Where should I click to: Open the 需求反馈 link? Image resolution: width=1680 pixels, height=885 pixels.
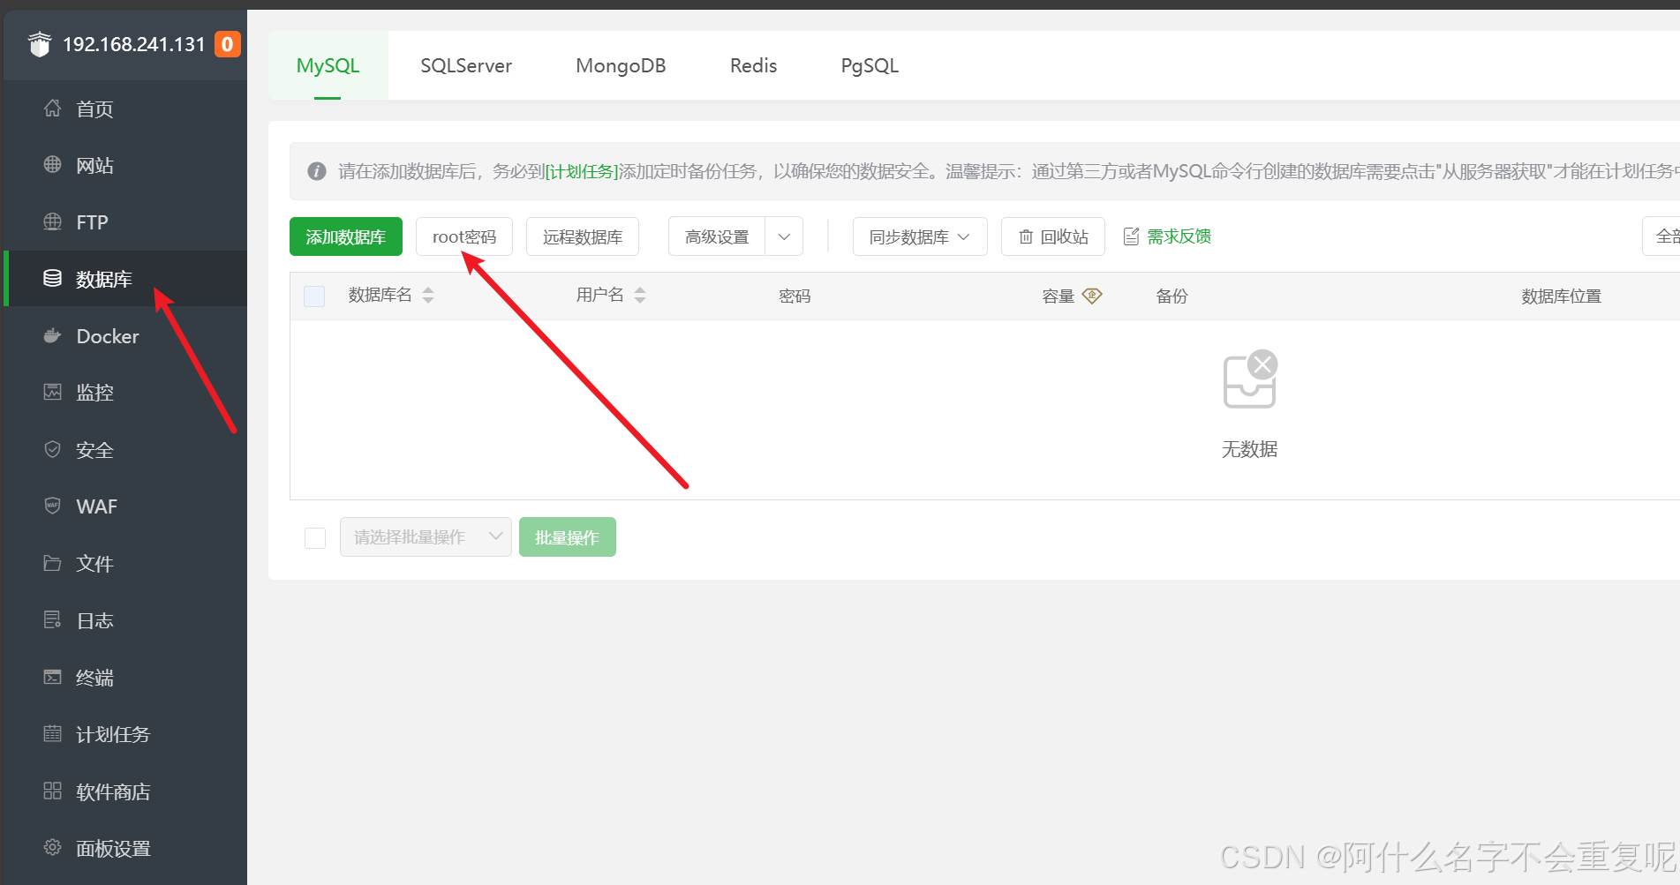pos(1179,236)
